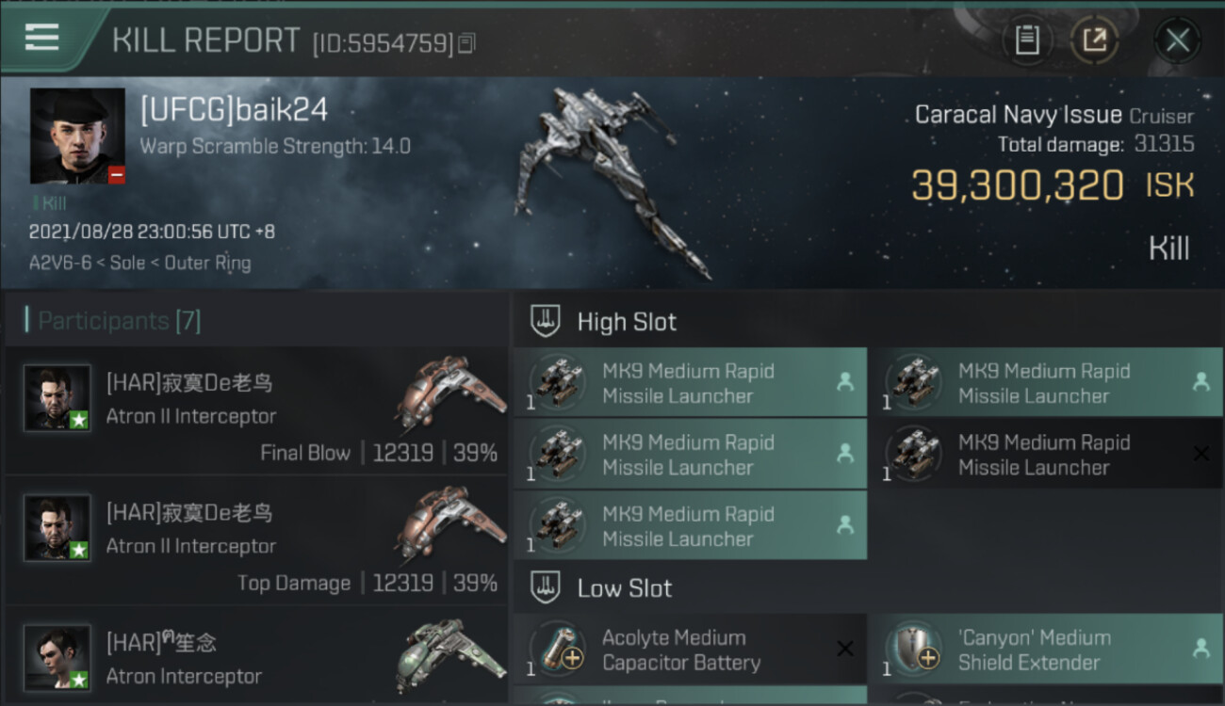The width and height of the screenshot is (1225, 706).
Task: Open the Low Slot section icon
Action: tap(546, 588)
